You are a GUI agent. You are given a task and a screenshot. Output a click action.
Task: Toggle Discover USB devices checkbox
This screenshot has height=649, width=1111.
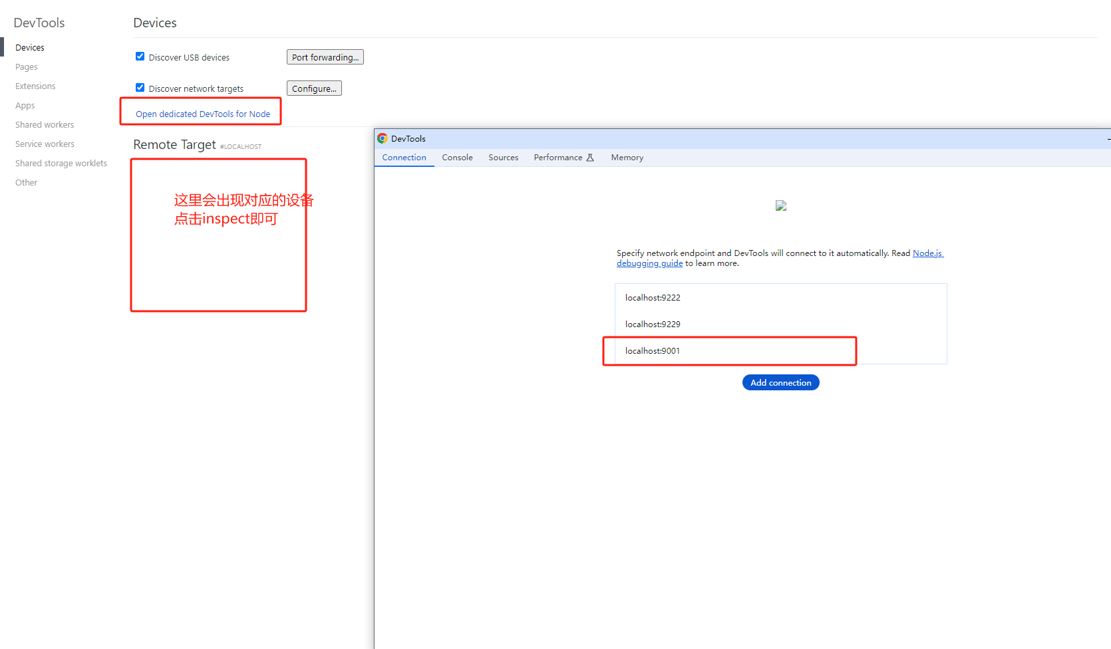click(x=140, y=57)
